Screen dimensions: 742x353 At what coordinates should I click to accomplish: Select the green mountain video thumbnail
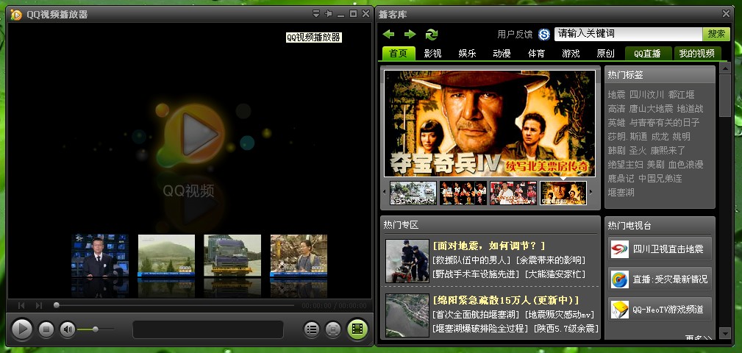(x=166, y=255)
